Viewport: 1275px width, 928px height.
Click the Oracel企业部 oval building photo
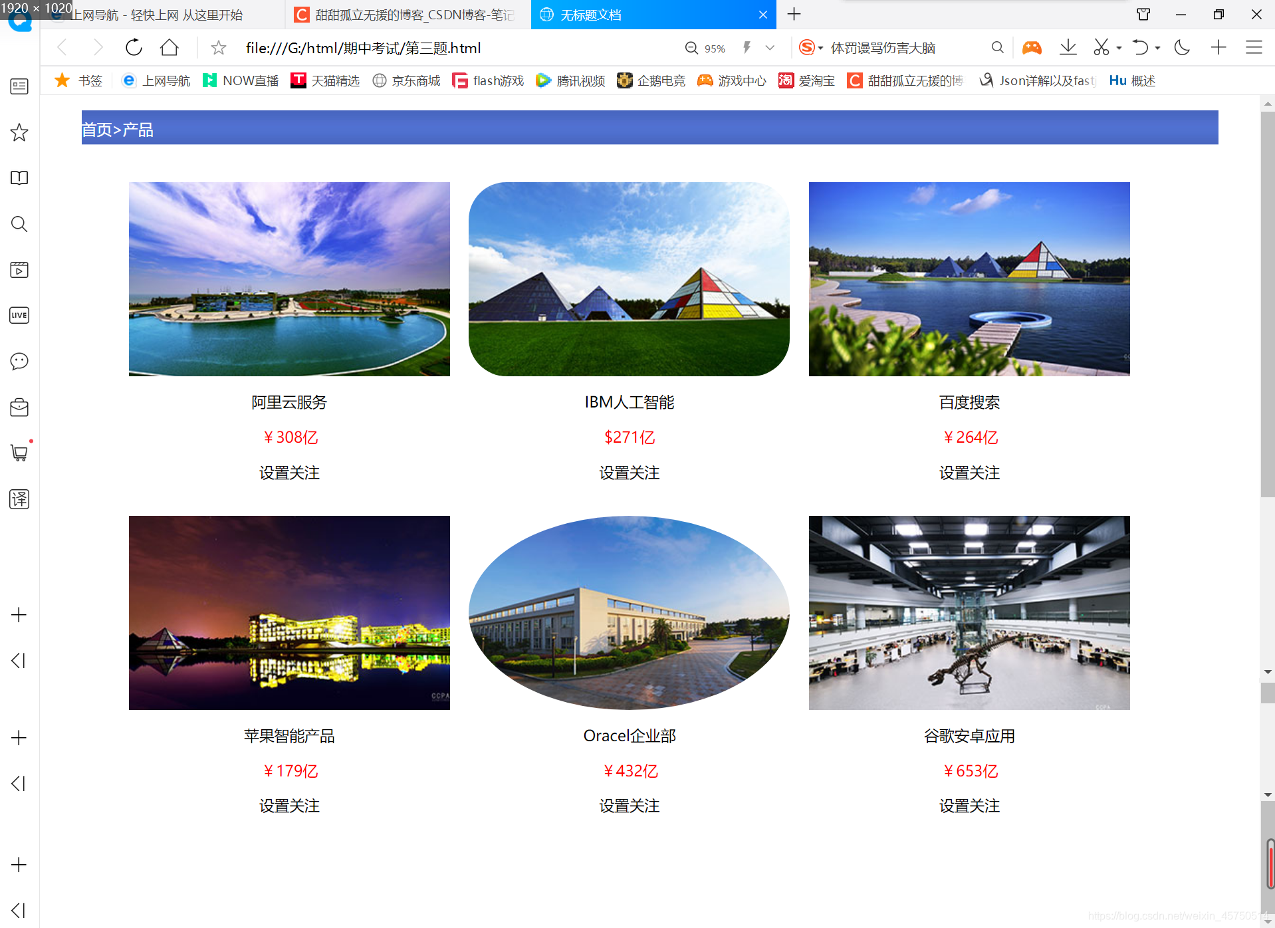click(x=629, y=613)
